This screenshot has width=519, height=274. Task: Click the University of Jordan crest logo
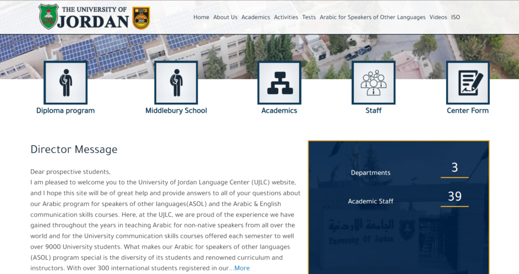49,17
